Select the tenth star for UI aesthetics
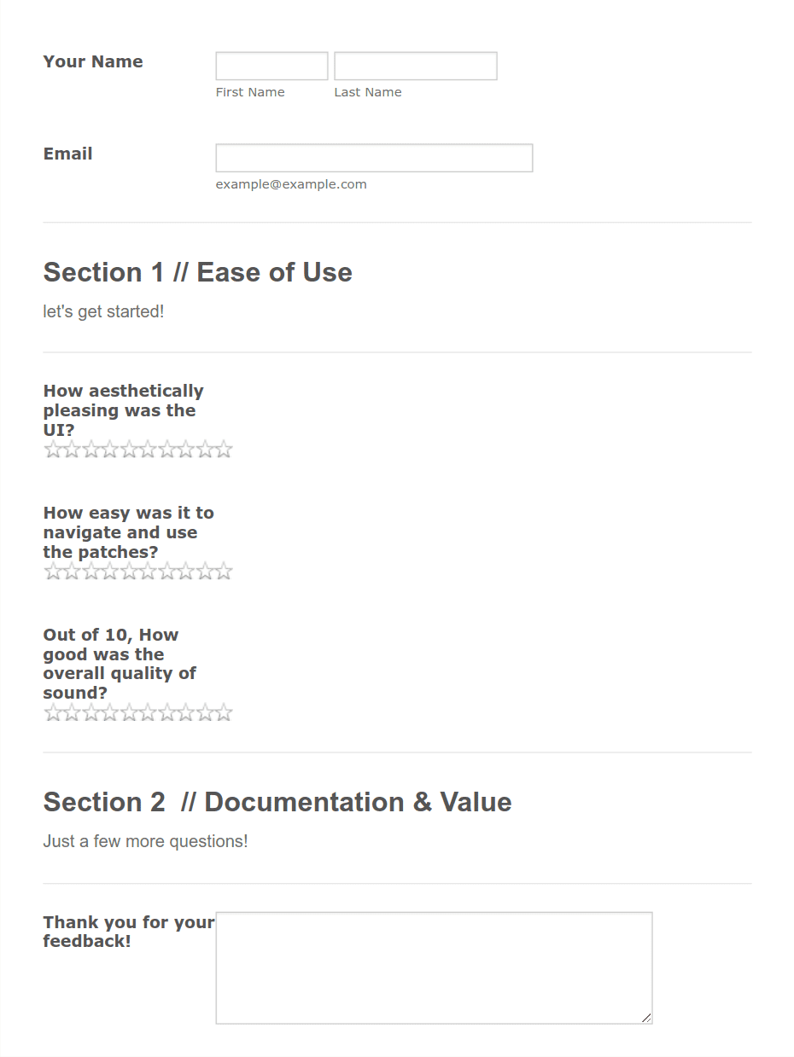This screenshot has width=794, height=1057. 224,450
